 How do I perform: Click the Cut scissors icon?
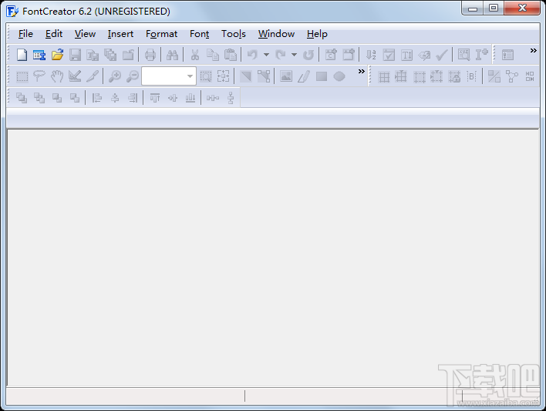[195, 55]
